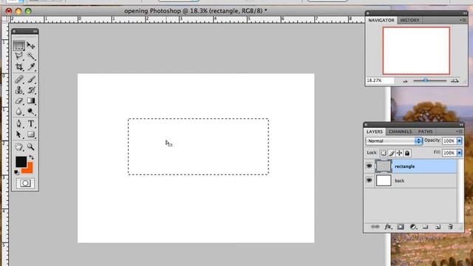Switch to the Navigator tab
Image resolution: width=473 pixels, height=266 pixels.
381,20
